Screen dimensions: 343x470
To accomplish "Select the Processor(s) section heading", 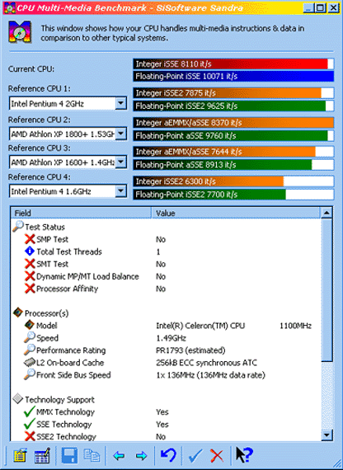I will (x=46, y=313).
